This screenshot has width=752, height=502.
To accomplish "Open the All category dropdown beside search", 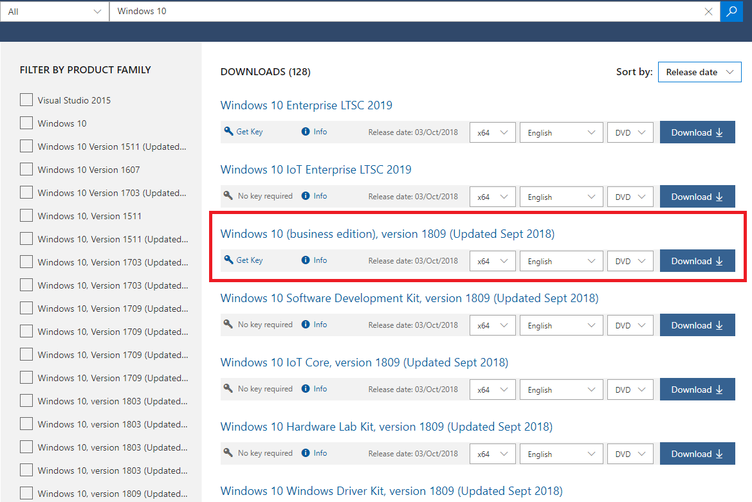I will click(x=55, y=12).
